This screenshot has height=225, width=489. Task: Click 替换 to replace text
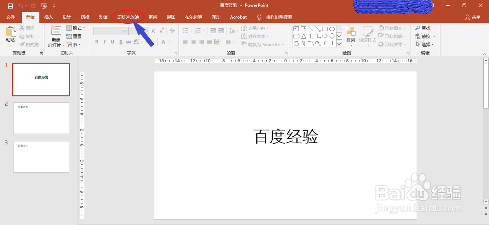pyautogui.click(x=425, y=36)
